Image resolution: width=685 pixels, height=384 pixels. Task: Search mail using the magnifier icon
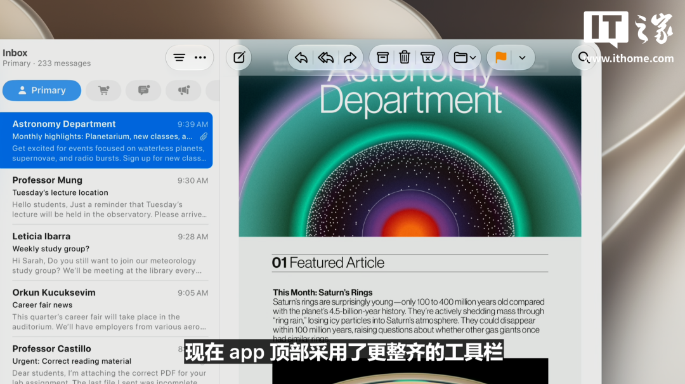(x=584, y=57)
